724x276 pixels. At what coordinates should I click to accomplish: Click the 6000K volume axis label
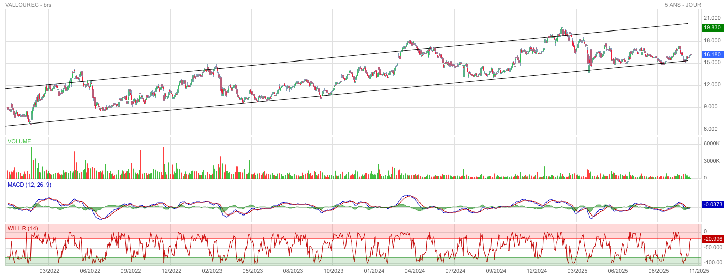(712, 144)
